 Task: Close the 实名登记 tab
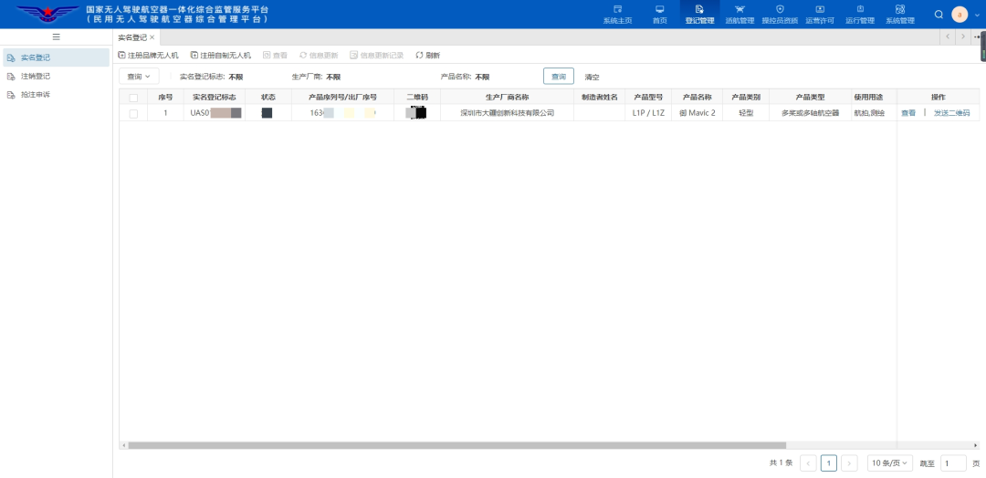(x=152, y=37)
